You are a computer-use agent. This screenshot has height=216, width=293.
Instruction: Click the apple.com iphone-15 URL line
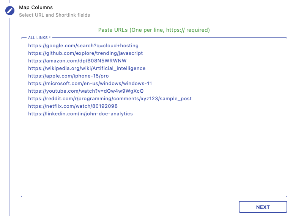coord(68,76)
